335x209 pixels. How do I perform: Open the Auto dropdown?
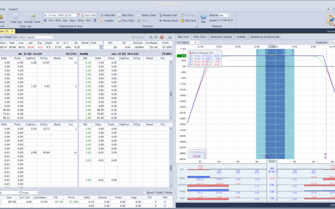pyautogui.click(x=37, y=193)
